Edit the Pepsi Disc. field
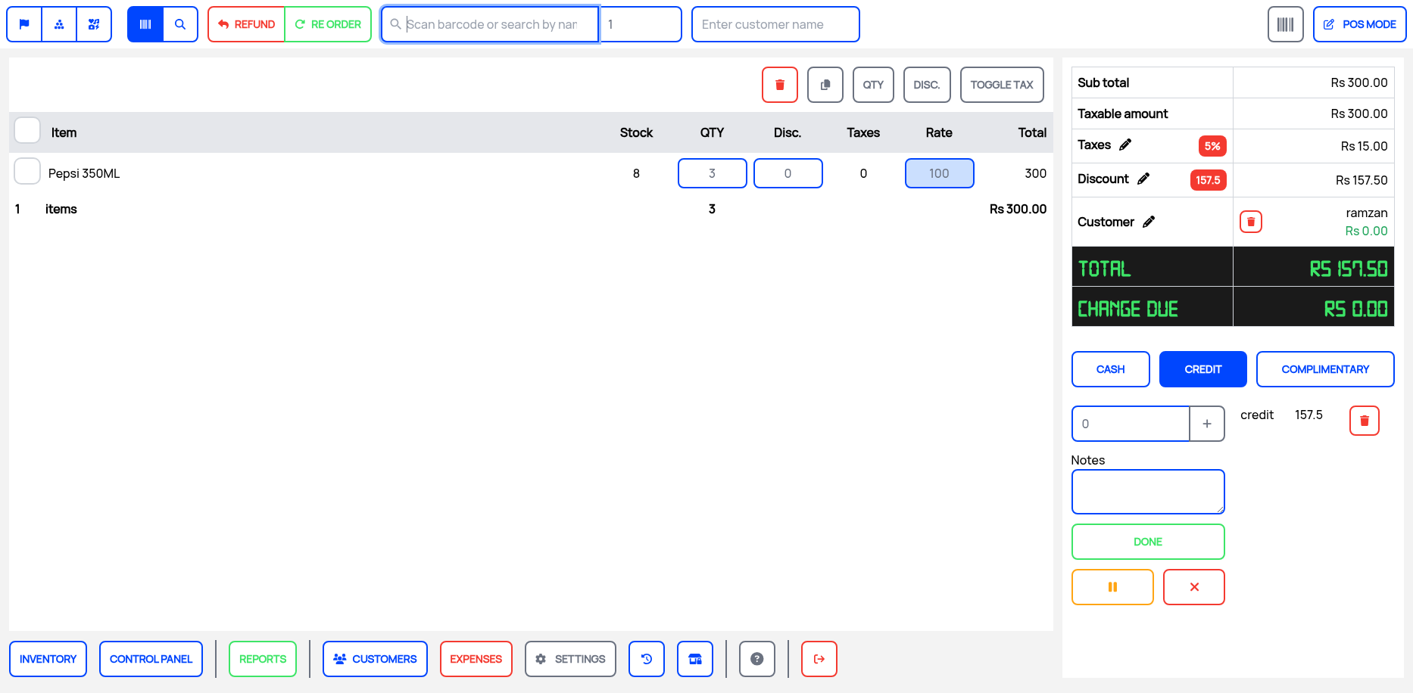This screenshot has height=693, width=1413. click(x=788, y=173)
